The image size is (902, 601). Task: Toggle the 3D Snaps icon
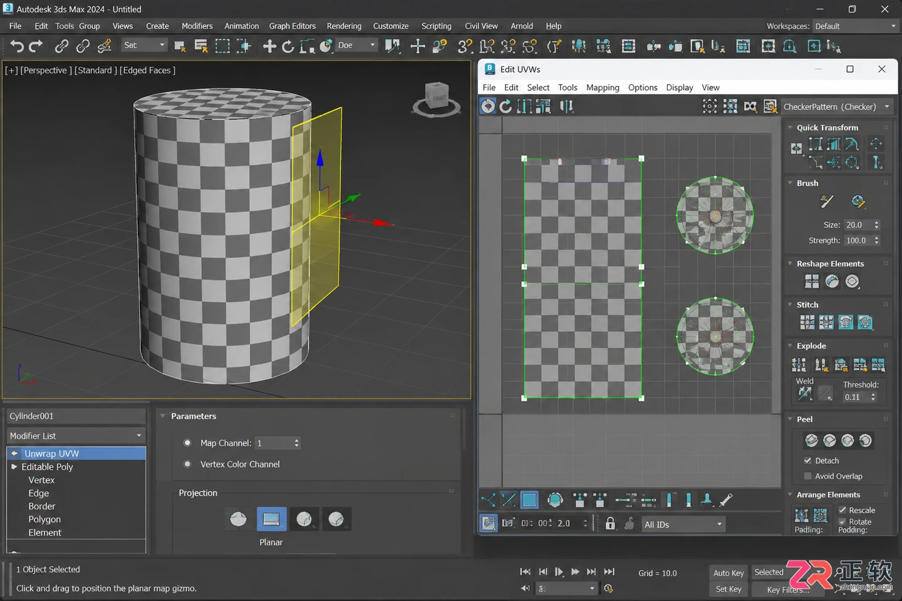(x=465, y=46)
